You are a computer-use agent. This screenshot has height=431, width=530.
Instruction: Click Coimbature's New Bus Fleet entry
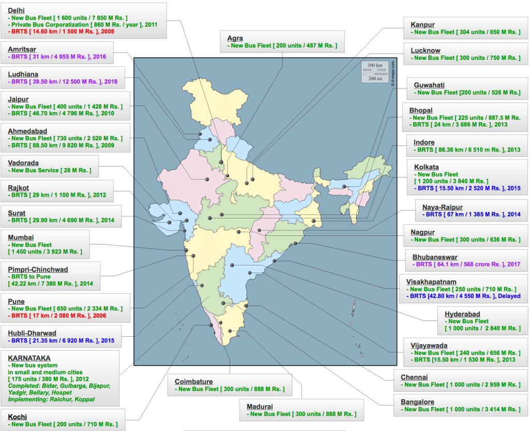[x=229, y=389]
